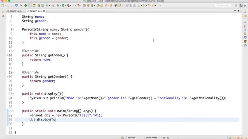Click the Debug bug toolbar icon

click(x=58, y=5)
